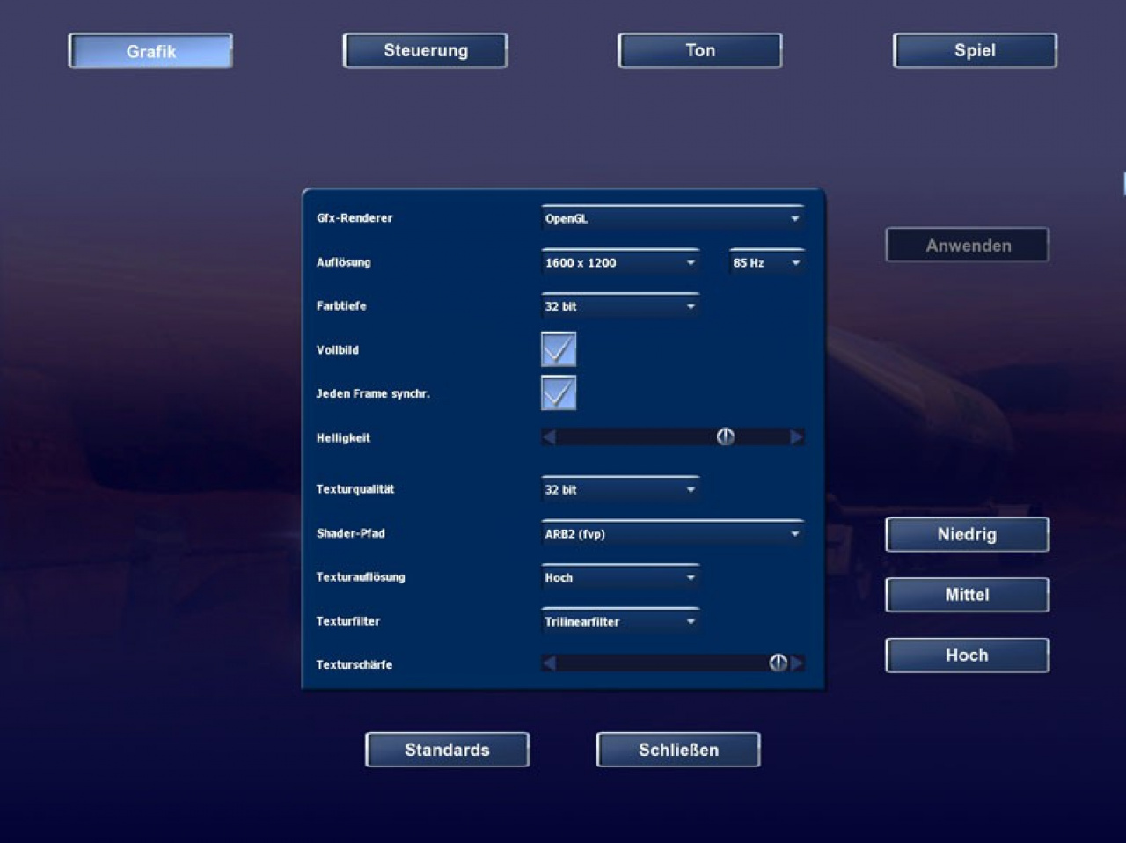Click the left arrow of Texturschärfe slider
The height and width of the screenshot is (843, 1126).
click(549, 663)
